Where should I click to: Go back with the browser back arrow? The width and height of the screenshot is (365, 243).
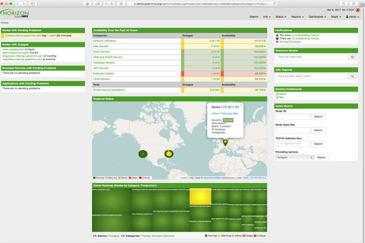point(18,4)
